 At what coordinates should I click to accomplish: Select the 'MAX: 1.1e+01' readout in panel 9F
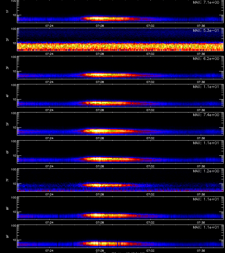(x=206, y=227)
